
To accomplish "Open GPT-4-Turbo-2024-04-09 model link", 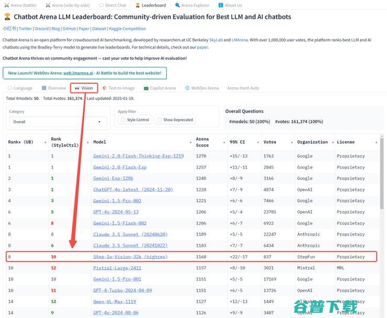I will pyautogui.click(x=123, y=290).
